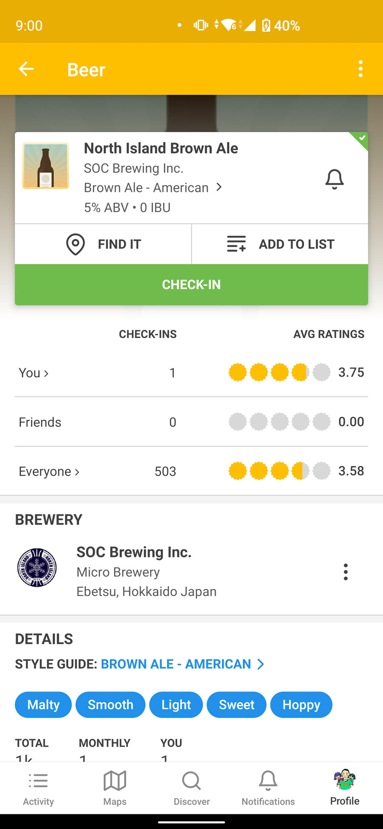Tap the North Island Brown Ale bottle thumbnail
The image size is (383, 829).
tap(46, 166)
